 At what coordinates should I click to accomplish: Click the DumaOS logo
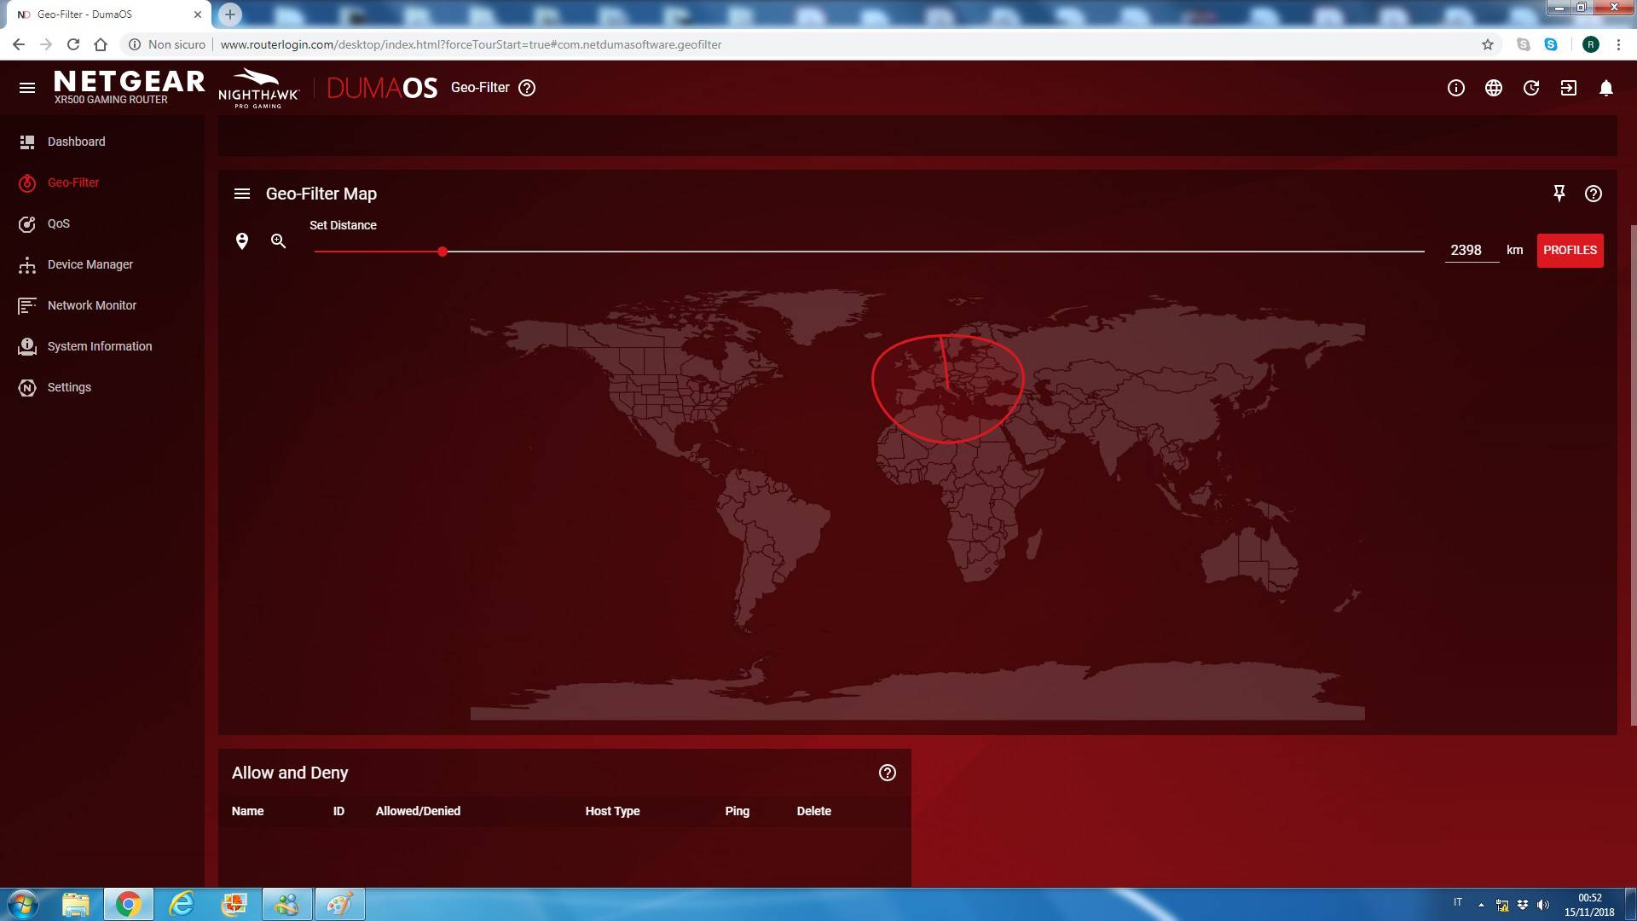click(382, 88)
